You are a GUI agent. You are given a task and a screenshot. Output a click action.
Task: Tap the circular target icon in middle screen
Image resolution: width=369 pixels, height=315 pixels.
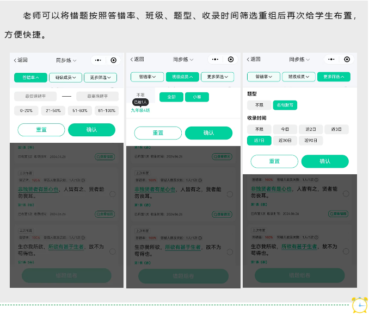(231, 59)
